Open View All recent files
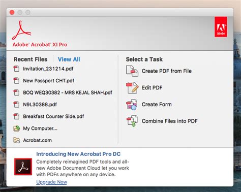241x192 pixels. point(69,59)
